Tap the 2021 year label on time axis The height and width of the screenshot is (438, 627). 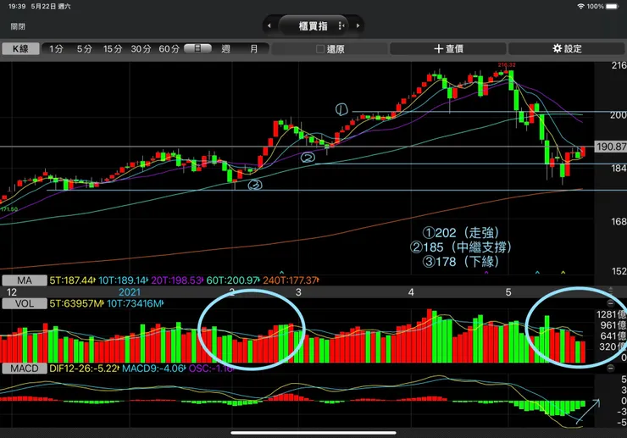[130, 292]
